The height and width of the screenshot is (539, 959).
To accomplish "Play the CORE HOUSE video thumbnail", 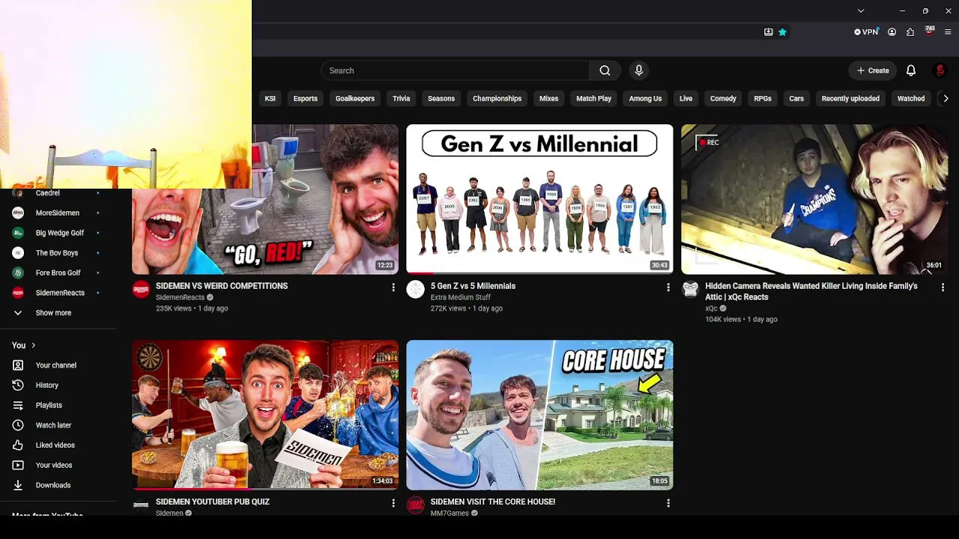I will point(539,415).
